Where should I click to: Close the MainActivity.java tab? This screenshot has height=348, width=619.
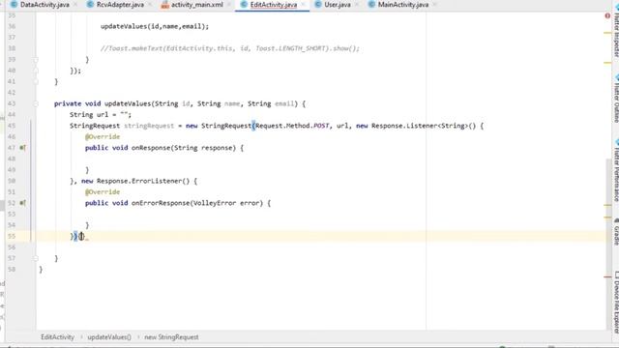click(434, 5)
